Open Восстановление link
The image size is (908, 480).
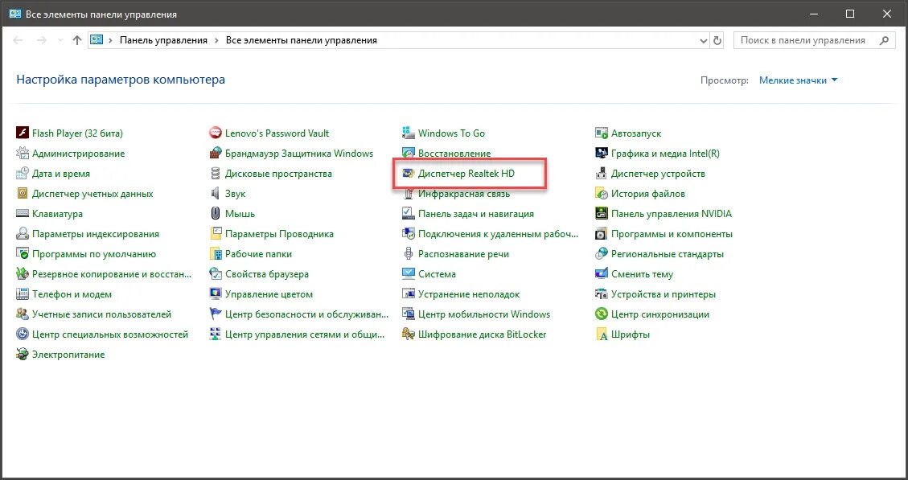pyautogui.click(x=454, y=154)
